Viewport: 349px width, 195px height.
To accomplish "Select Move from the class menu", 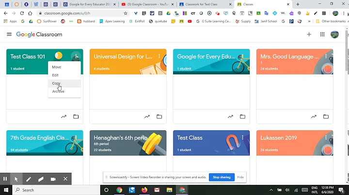I will [x=64, y=67].
